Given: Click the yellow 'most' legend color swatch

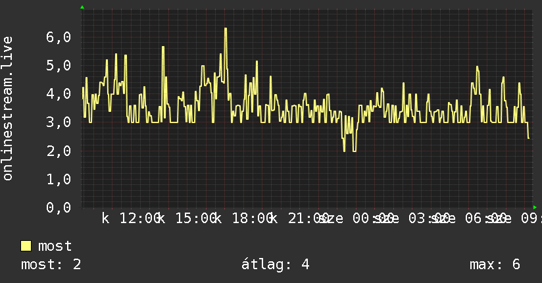Looking at the screenshot, I should (x=26, y=246).
